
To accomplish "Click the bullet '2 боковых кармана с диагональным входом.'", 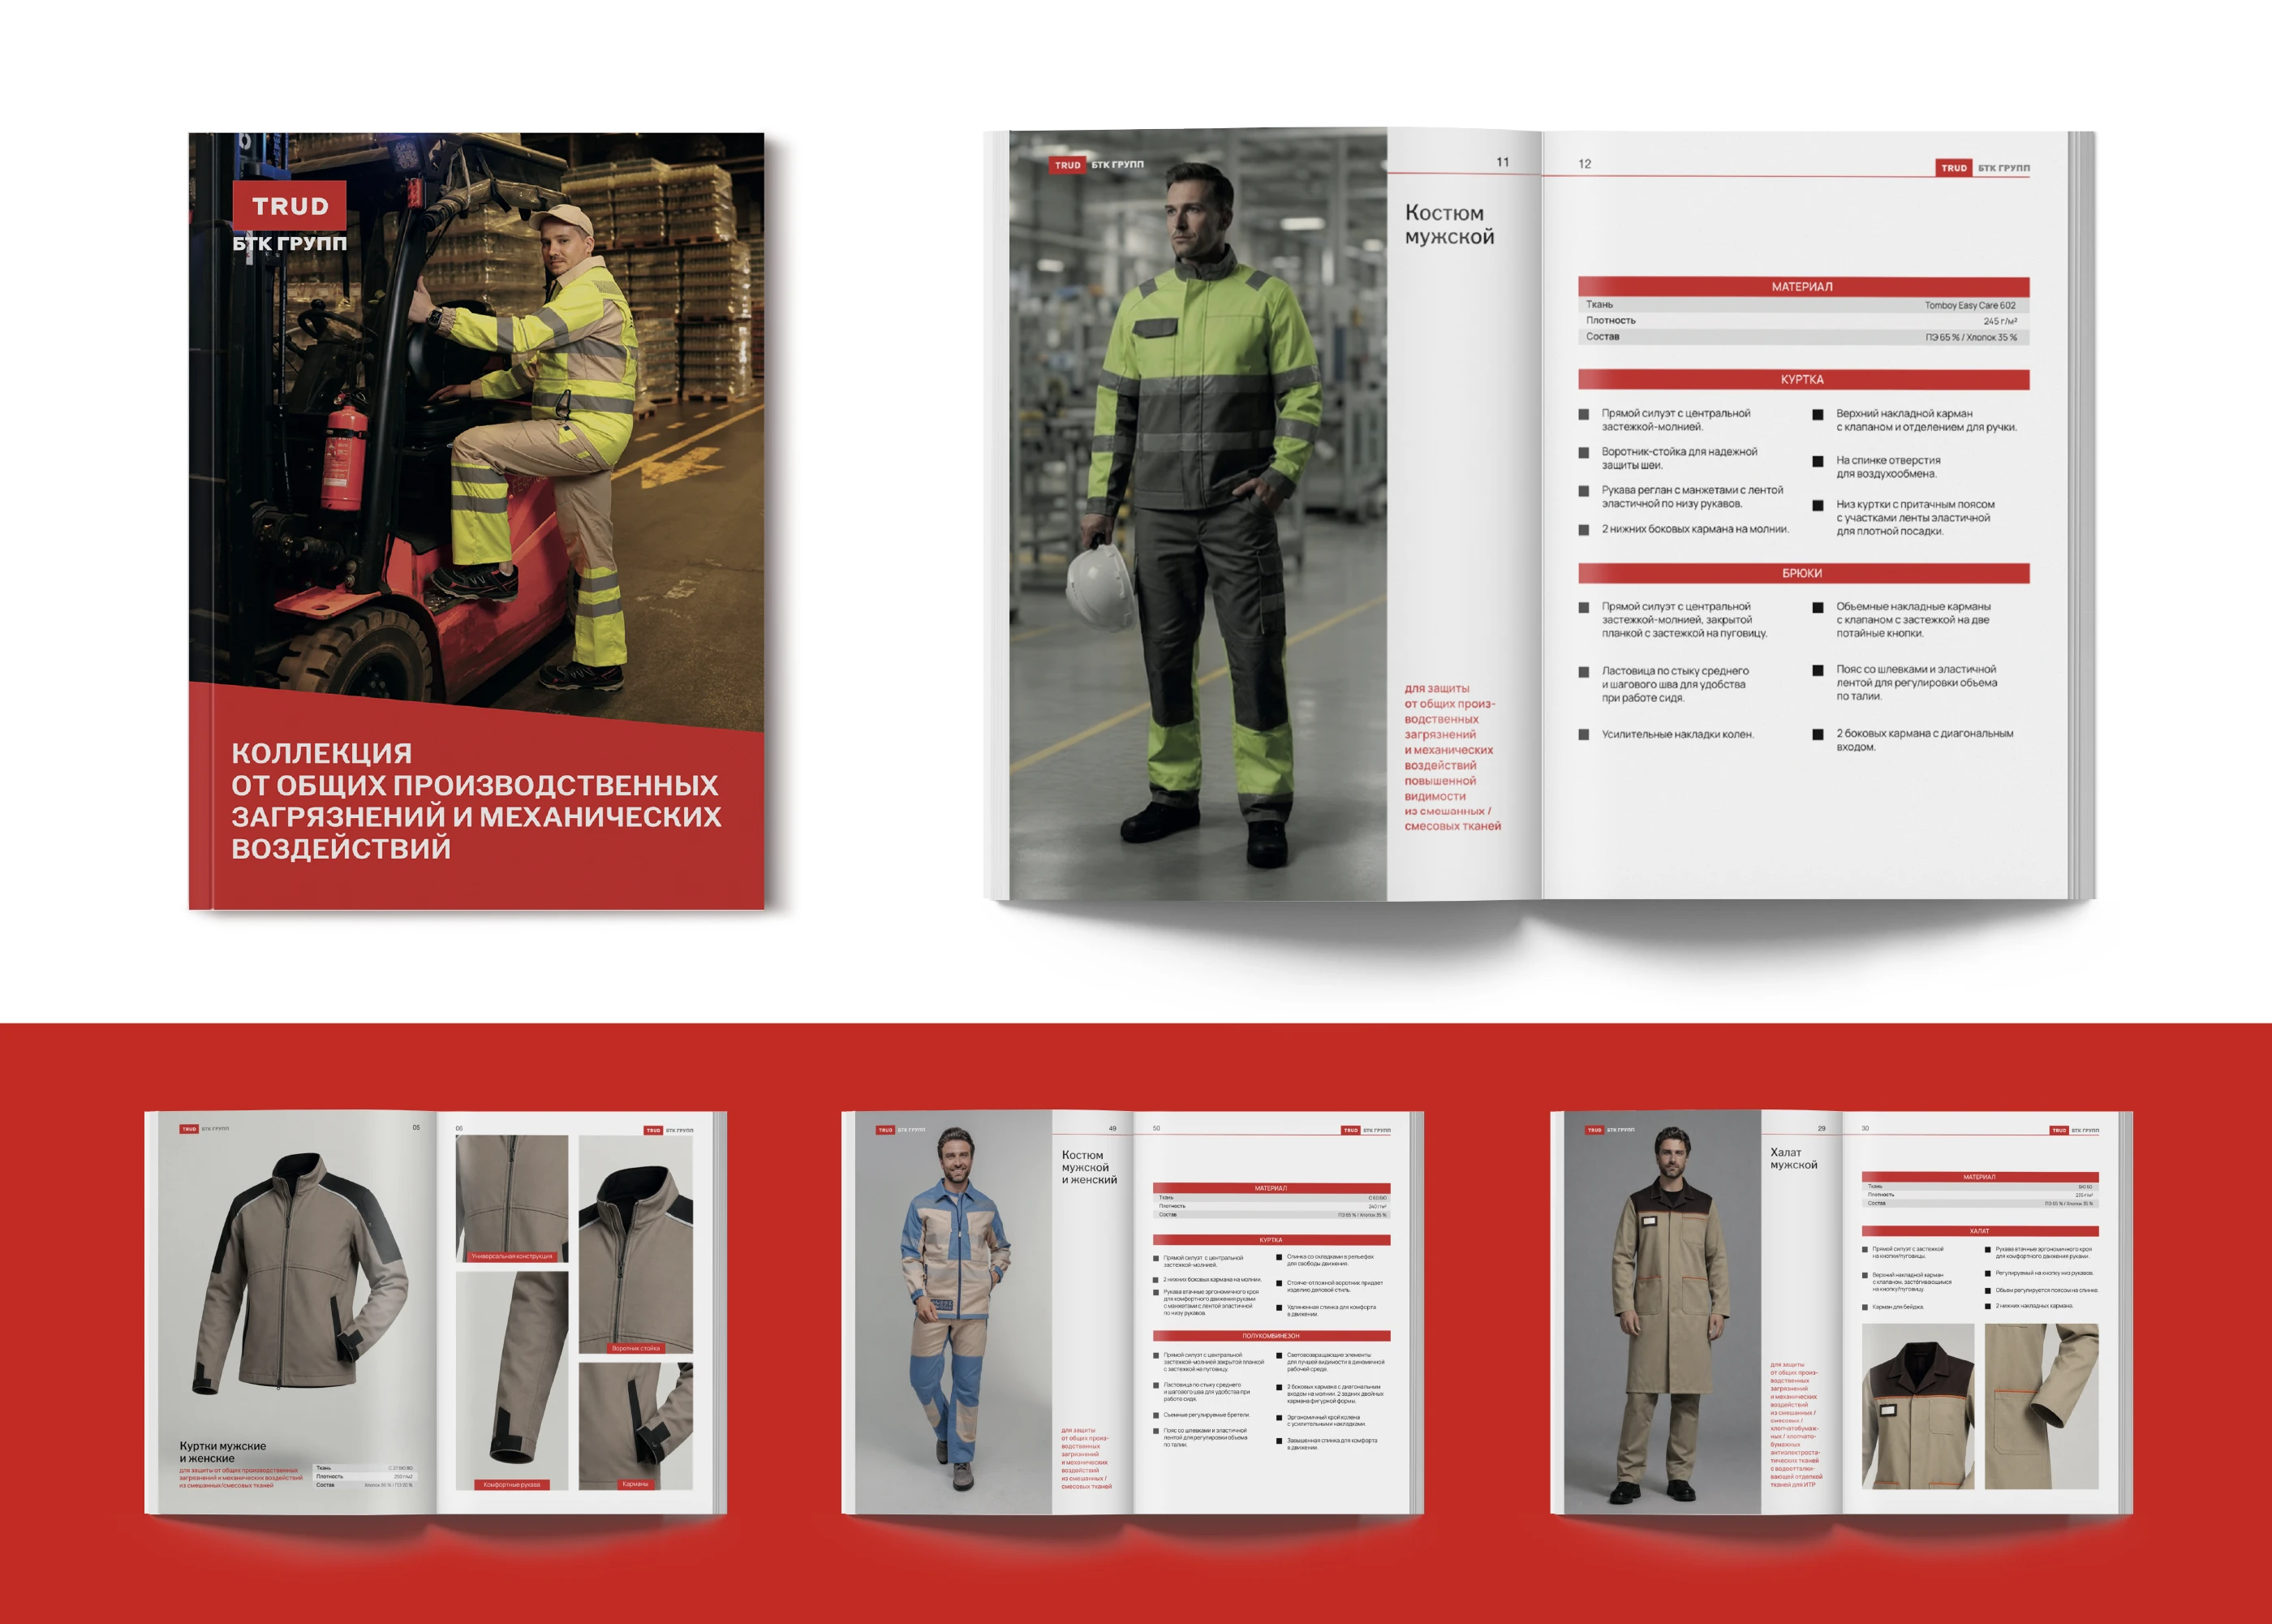I will [1924, 740].
